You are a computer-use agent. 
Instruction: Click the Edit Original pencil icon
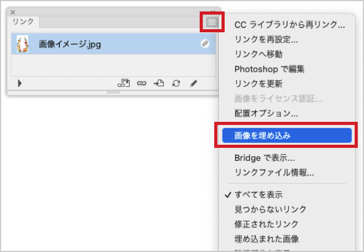click(193, 83)
